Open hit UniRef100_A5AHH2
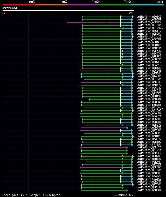Viewport: 166px width, 197px height. [x=149, y=113]
